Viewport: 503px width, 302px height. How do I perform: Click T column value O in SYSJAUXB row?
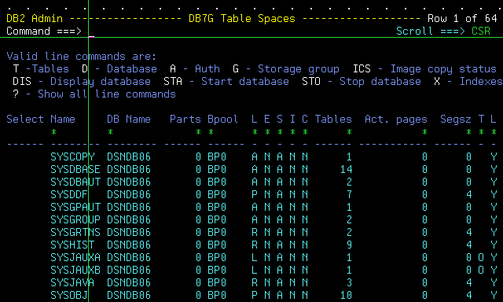[481, 270]
